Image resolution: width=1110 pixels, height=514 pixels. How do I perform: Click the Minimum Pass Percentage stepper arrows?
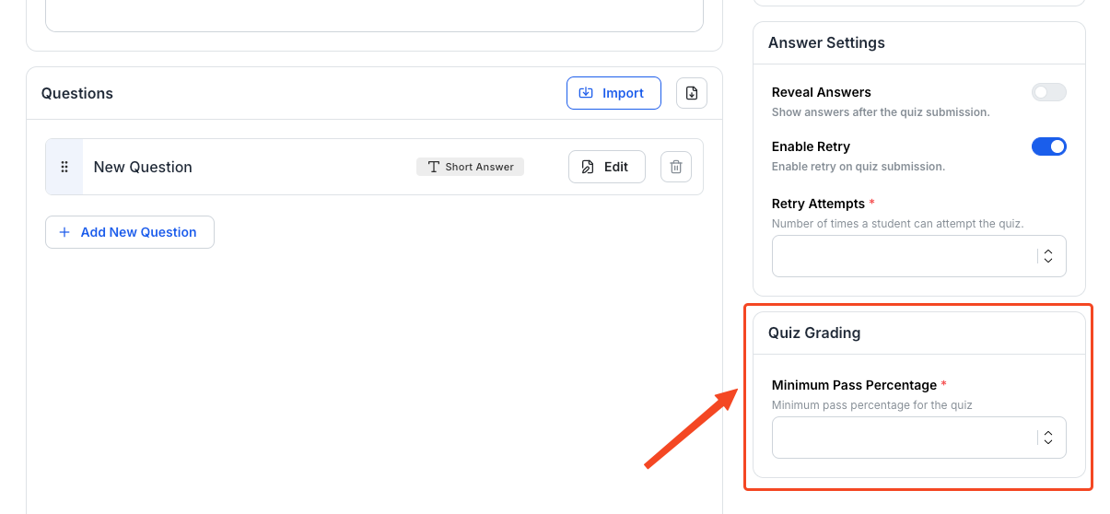1048,438
